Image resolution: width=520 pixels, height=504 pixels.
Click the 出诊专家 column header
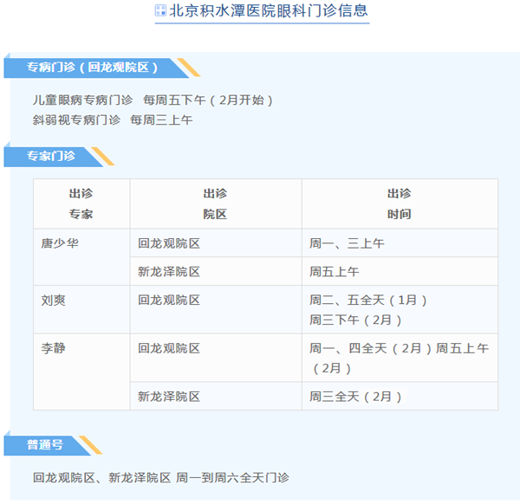tap(81, 204)
